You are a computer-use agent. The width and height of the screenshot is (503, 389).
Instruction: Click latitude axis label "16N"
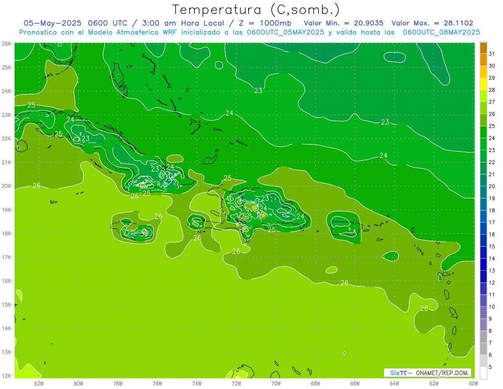click(x=6, y=281)
